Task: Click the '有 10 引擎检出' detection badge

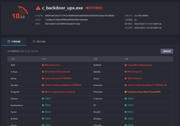Action: (94, 8)
